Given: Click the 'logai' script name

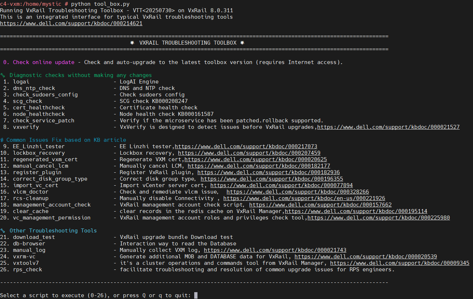Looking at the screenshot, I should point(21,82).
